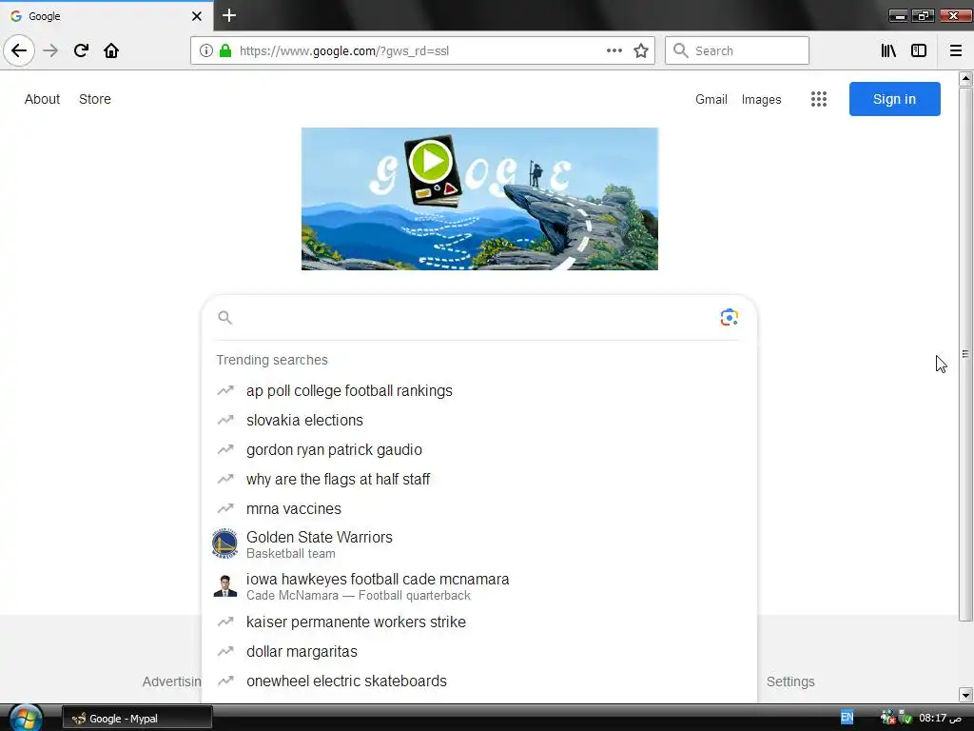Show site information icon in address bar
The width and height of the screenshot is (974, 731).
206,50
